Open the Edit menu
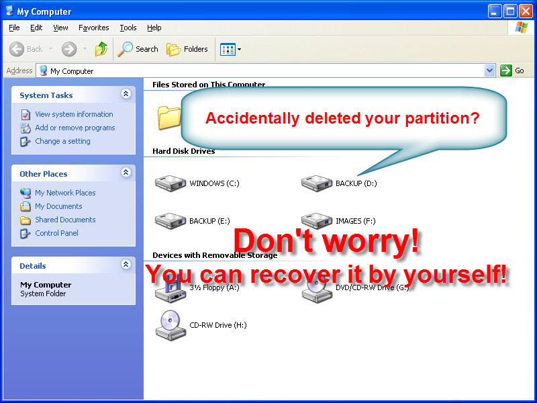 (x=36, y=28)
